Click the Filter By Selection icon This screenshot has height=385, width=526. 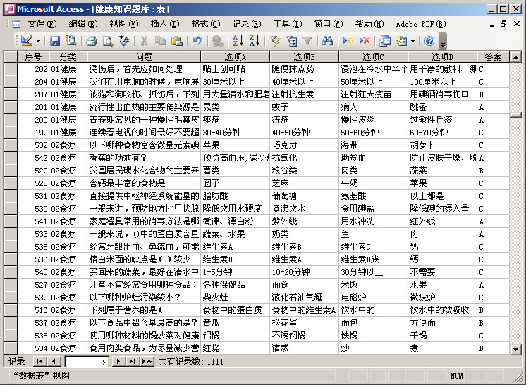point(275,41)
